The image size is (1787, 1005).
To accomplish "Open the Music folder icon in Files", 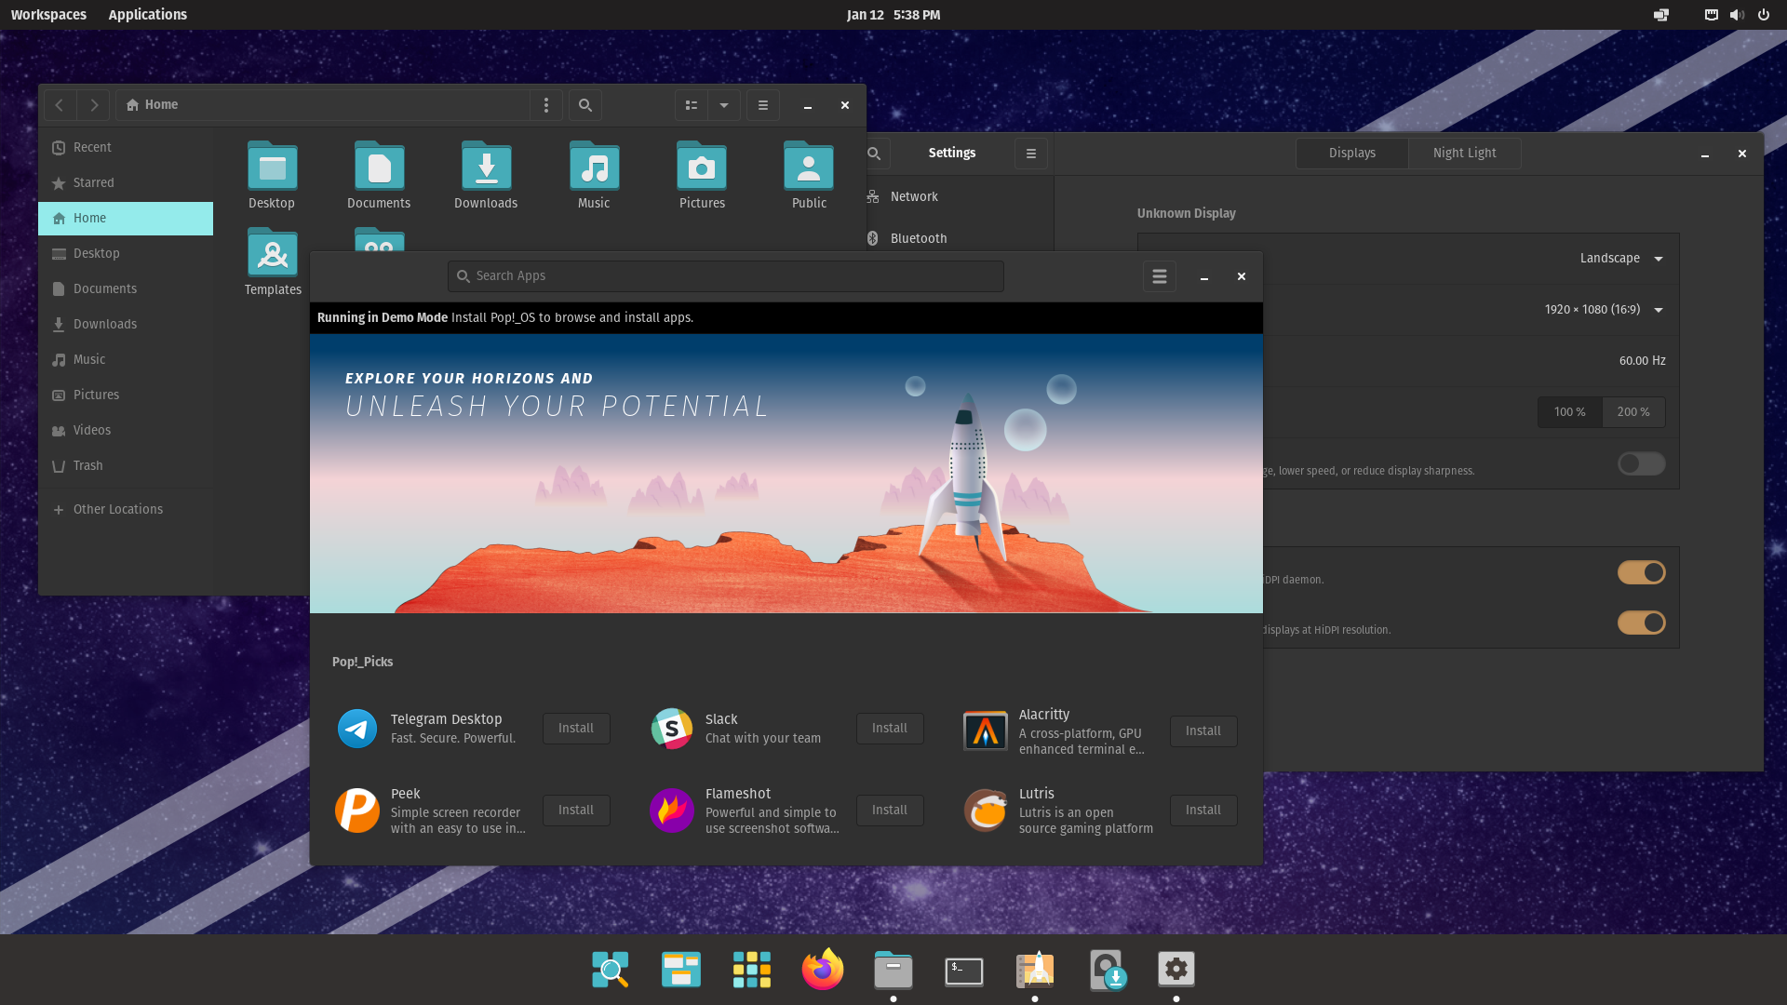I will (x=594, y=167).
